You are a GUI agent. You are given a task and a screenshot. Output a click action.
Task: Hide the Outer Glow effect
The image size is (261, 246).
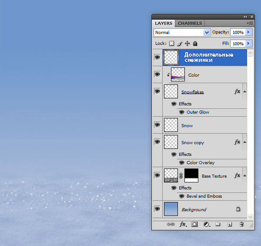[181, 112]
